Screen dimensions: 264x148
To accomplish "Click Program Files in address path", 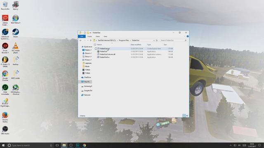I will 124,40.
